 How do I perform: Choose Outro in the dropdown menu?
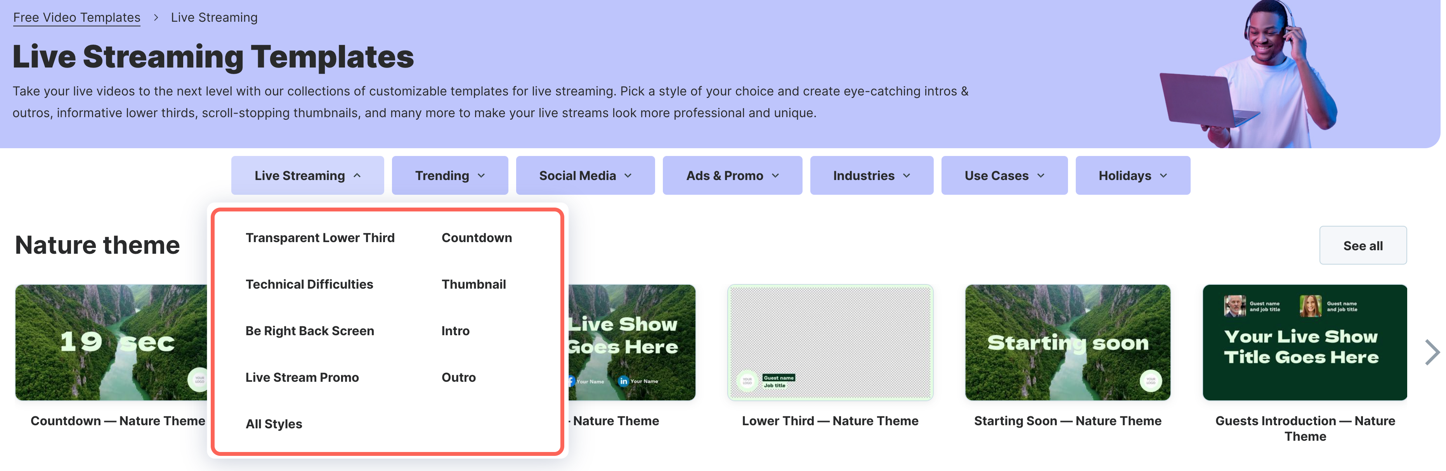tap(459, 378)
